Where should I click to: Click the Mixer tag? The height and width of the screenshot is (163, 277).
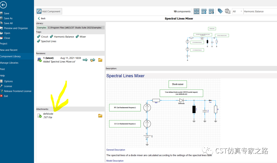point(81,37)
